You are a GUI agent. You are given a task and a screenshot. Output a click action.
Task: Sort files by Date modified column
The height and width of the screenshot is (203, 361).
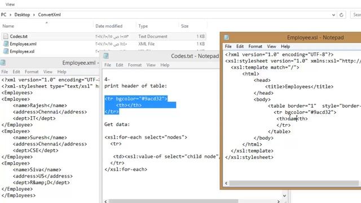109,27
